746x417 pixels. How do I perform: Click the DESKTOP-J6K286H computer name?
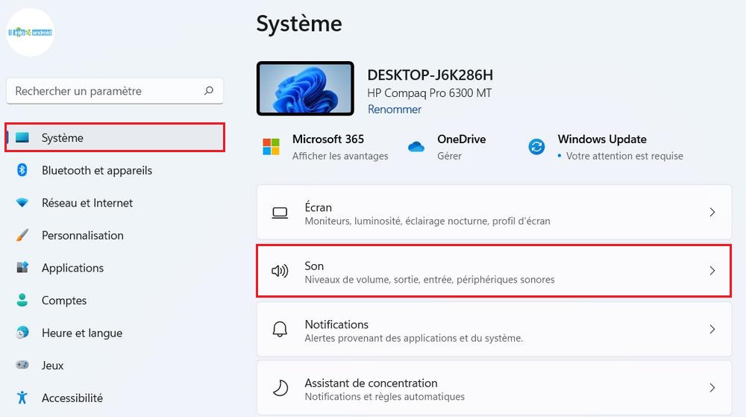coord(430,75)
